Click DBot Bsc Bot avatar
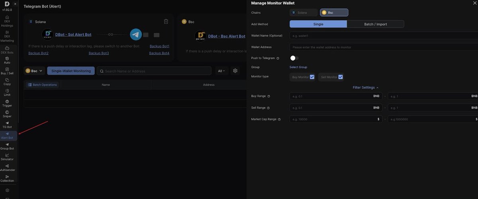Viewport: 478px width, 199px height. [200, 36]
